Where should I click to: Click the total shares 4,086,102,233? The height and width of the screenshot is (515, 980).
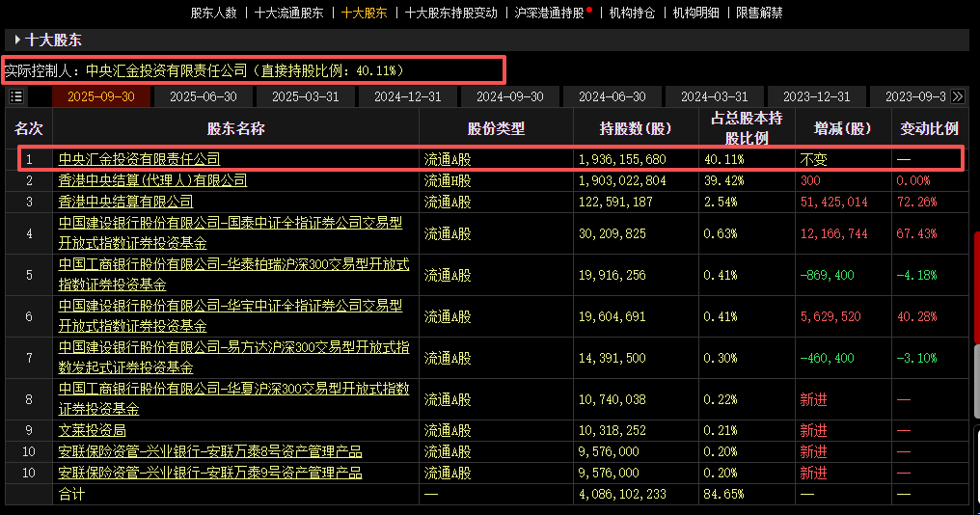coord(622,494)
